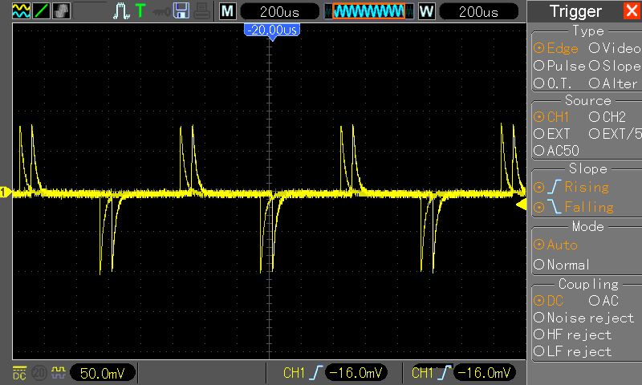This screenshot has height=385, width=642.
Task: Select the Pulse trigger type
Action: 559,66
